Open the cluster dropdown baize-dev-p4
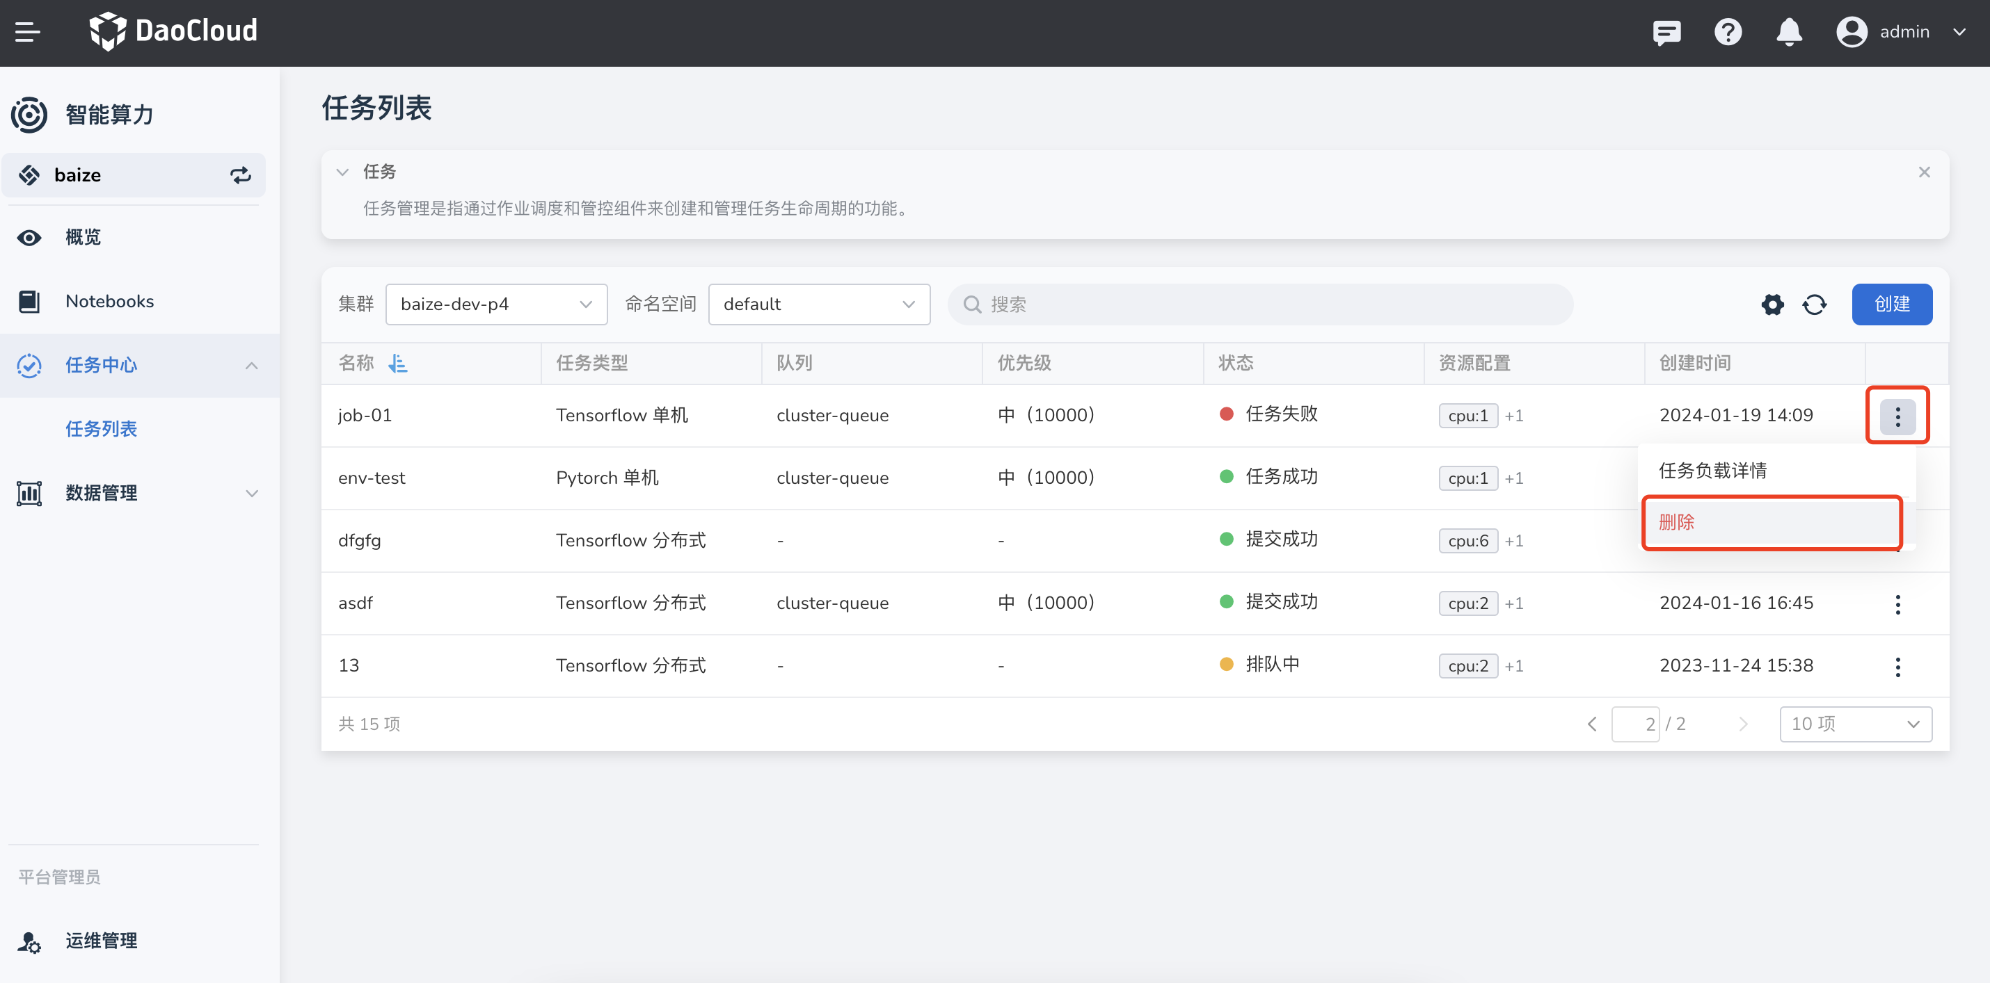Screen dimensions: 1990x983 click(x=496, y=304)
